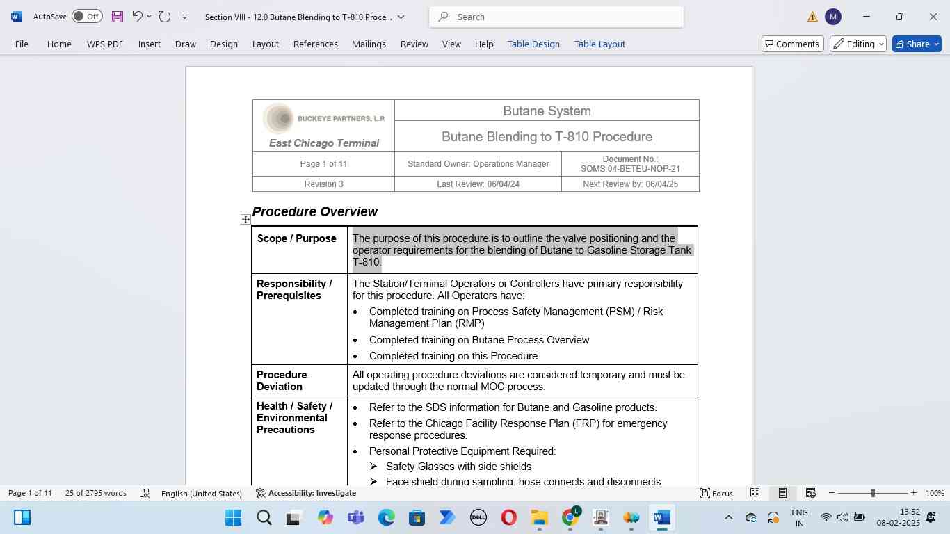This screenshot has height=534, width=950.
Task: Open zoom dialog via 100% label
Action: click(x=935, y=493)
